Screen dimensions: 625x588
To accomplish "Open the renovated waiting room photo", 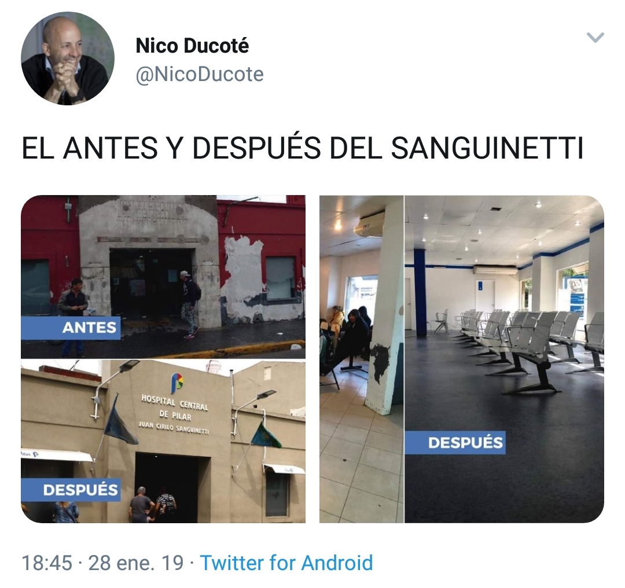I will 504,359.
